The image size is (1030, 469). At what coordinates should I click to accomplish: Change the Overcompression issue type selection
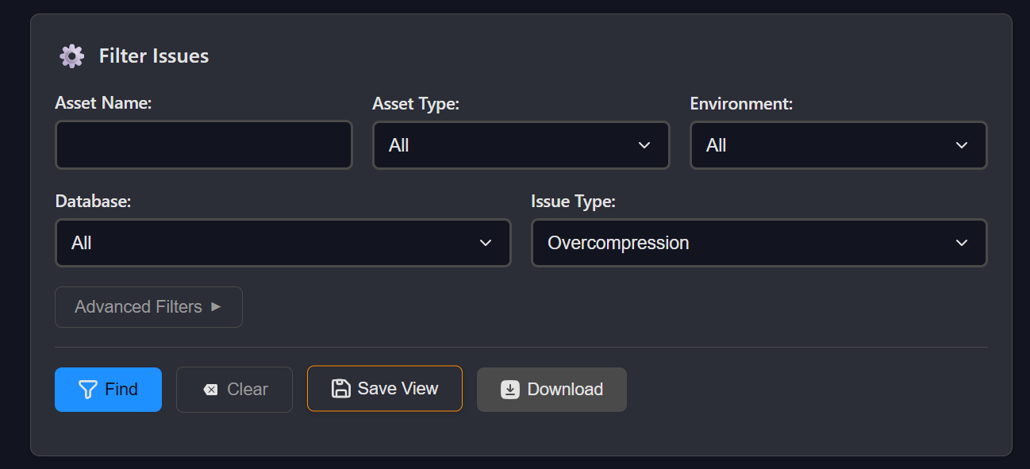pyautogui.click(x=759, y=243)
